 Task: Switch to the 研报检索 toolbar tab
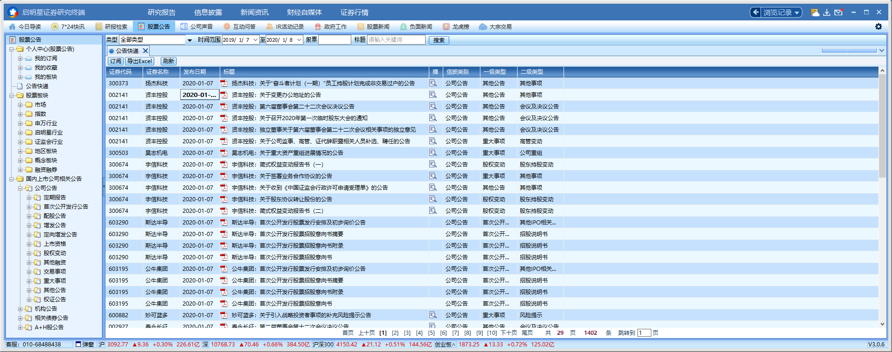[x=111, y=27]
